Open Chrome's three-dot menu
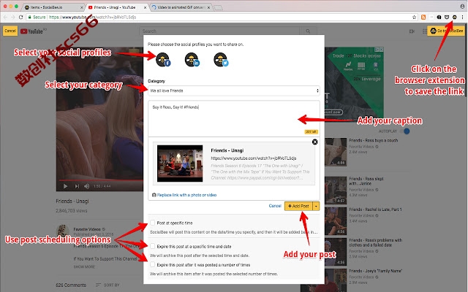 [463, 17]
